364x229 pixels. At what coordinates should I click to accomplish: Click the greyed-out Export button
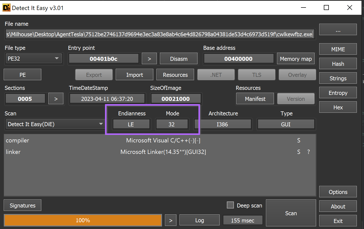(x=94, y=75)
